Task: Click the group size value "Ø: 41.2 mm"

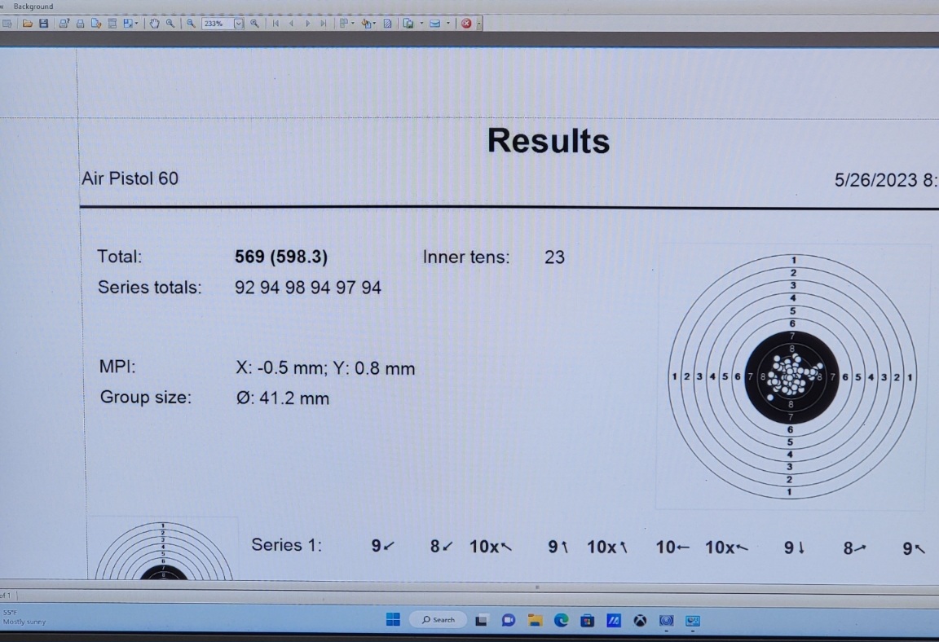Action: click(283, 398)
